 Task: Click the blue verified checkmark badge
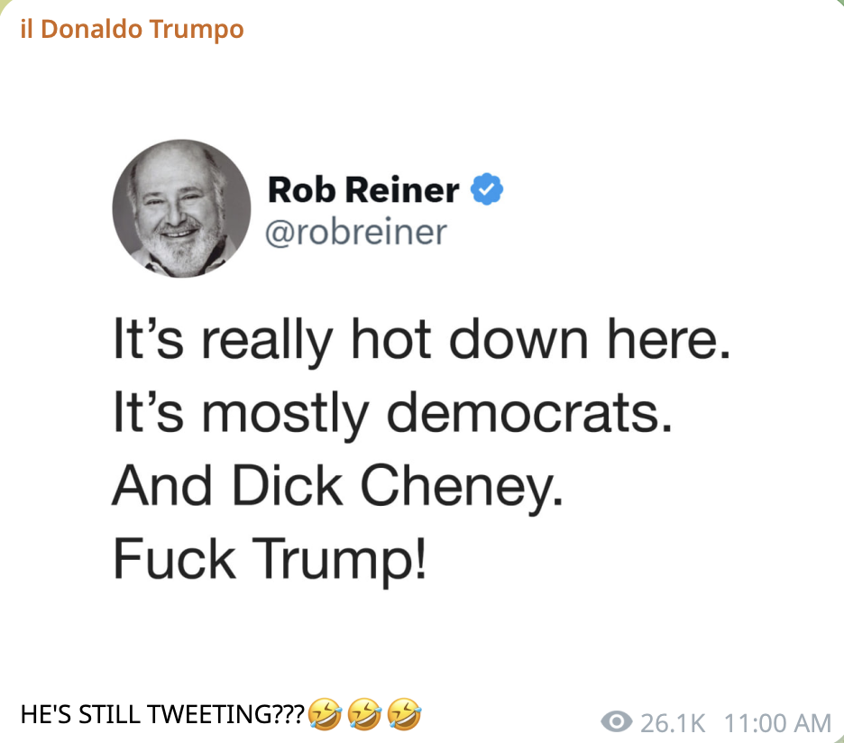click(x=488, y=190)
